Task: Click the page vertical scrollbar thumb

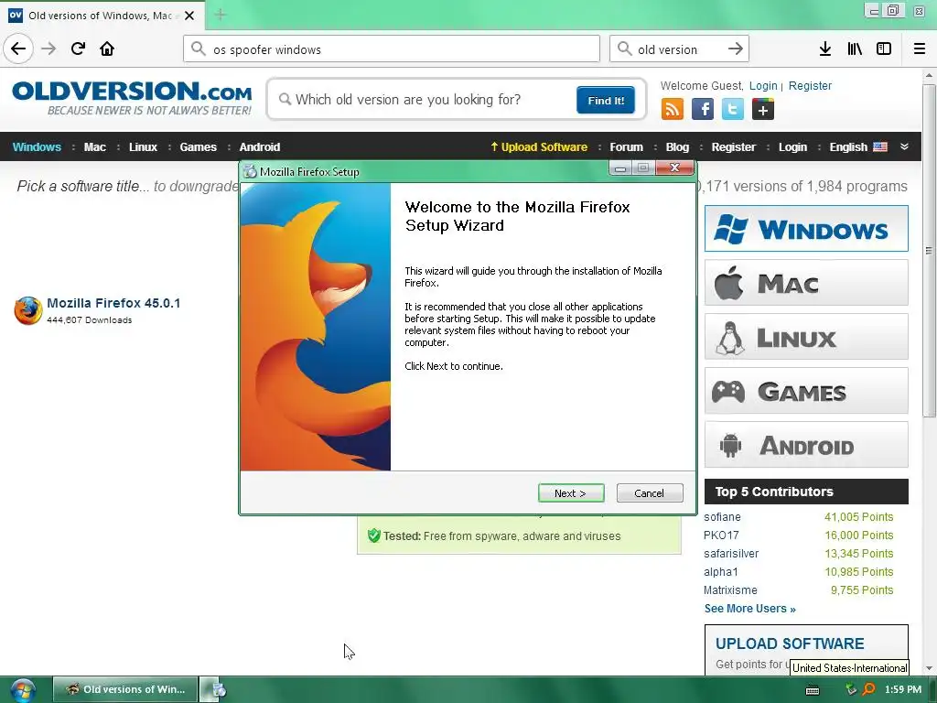Action: tap(929, 250)
